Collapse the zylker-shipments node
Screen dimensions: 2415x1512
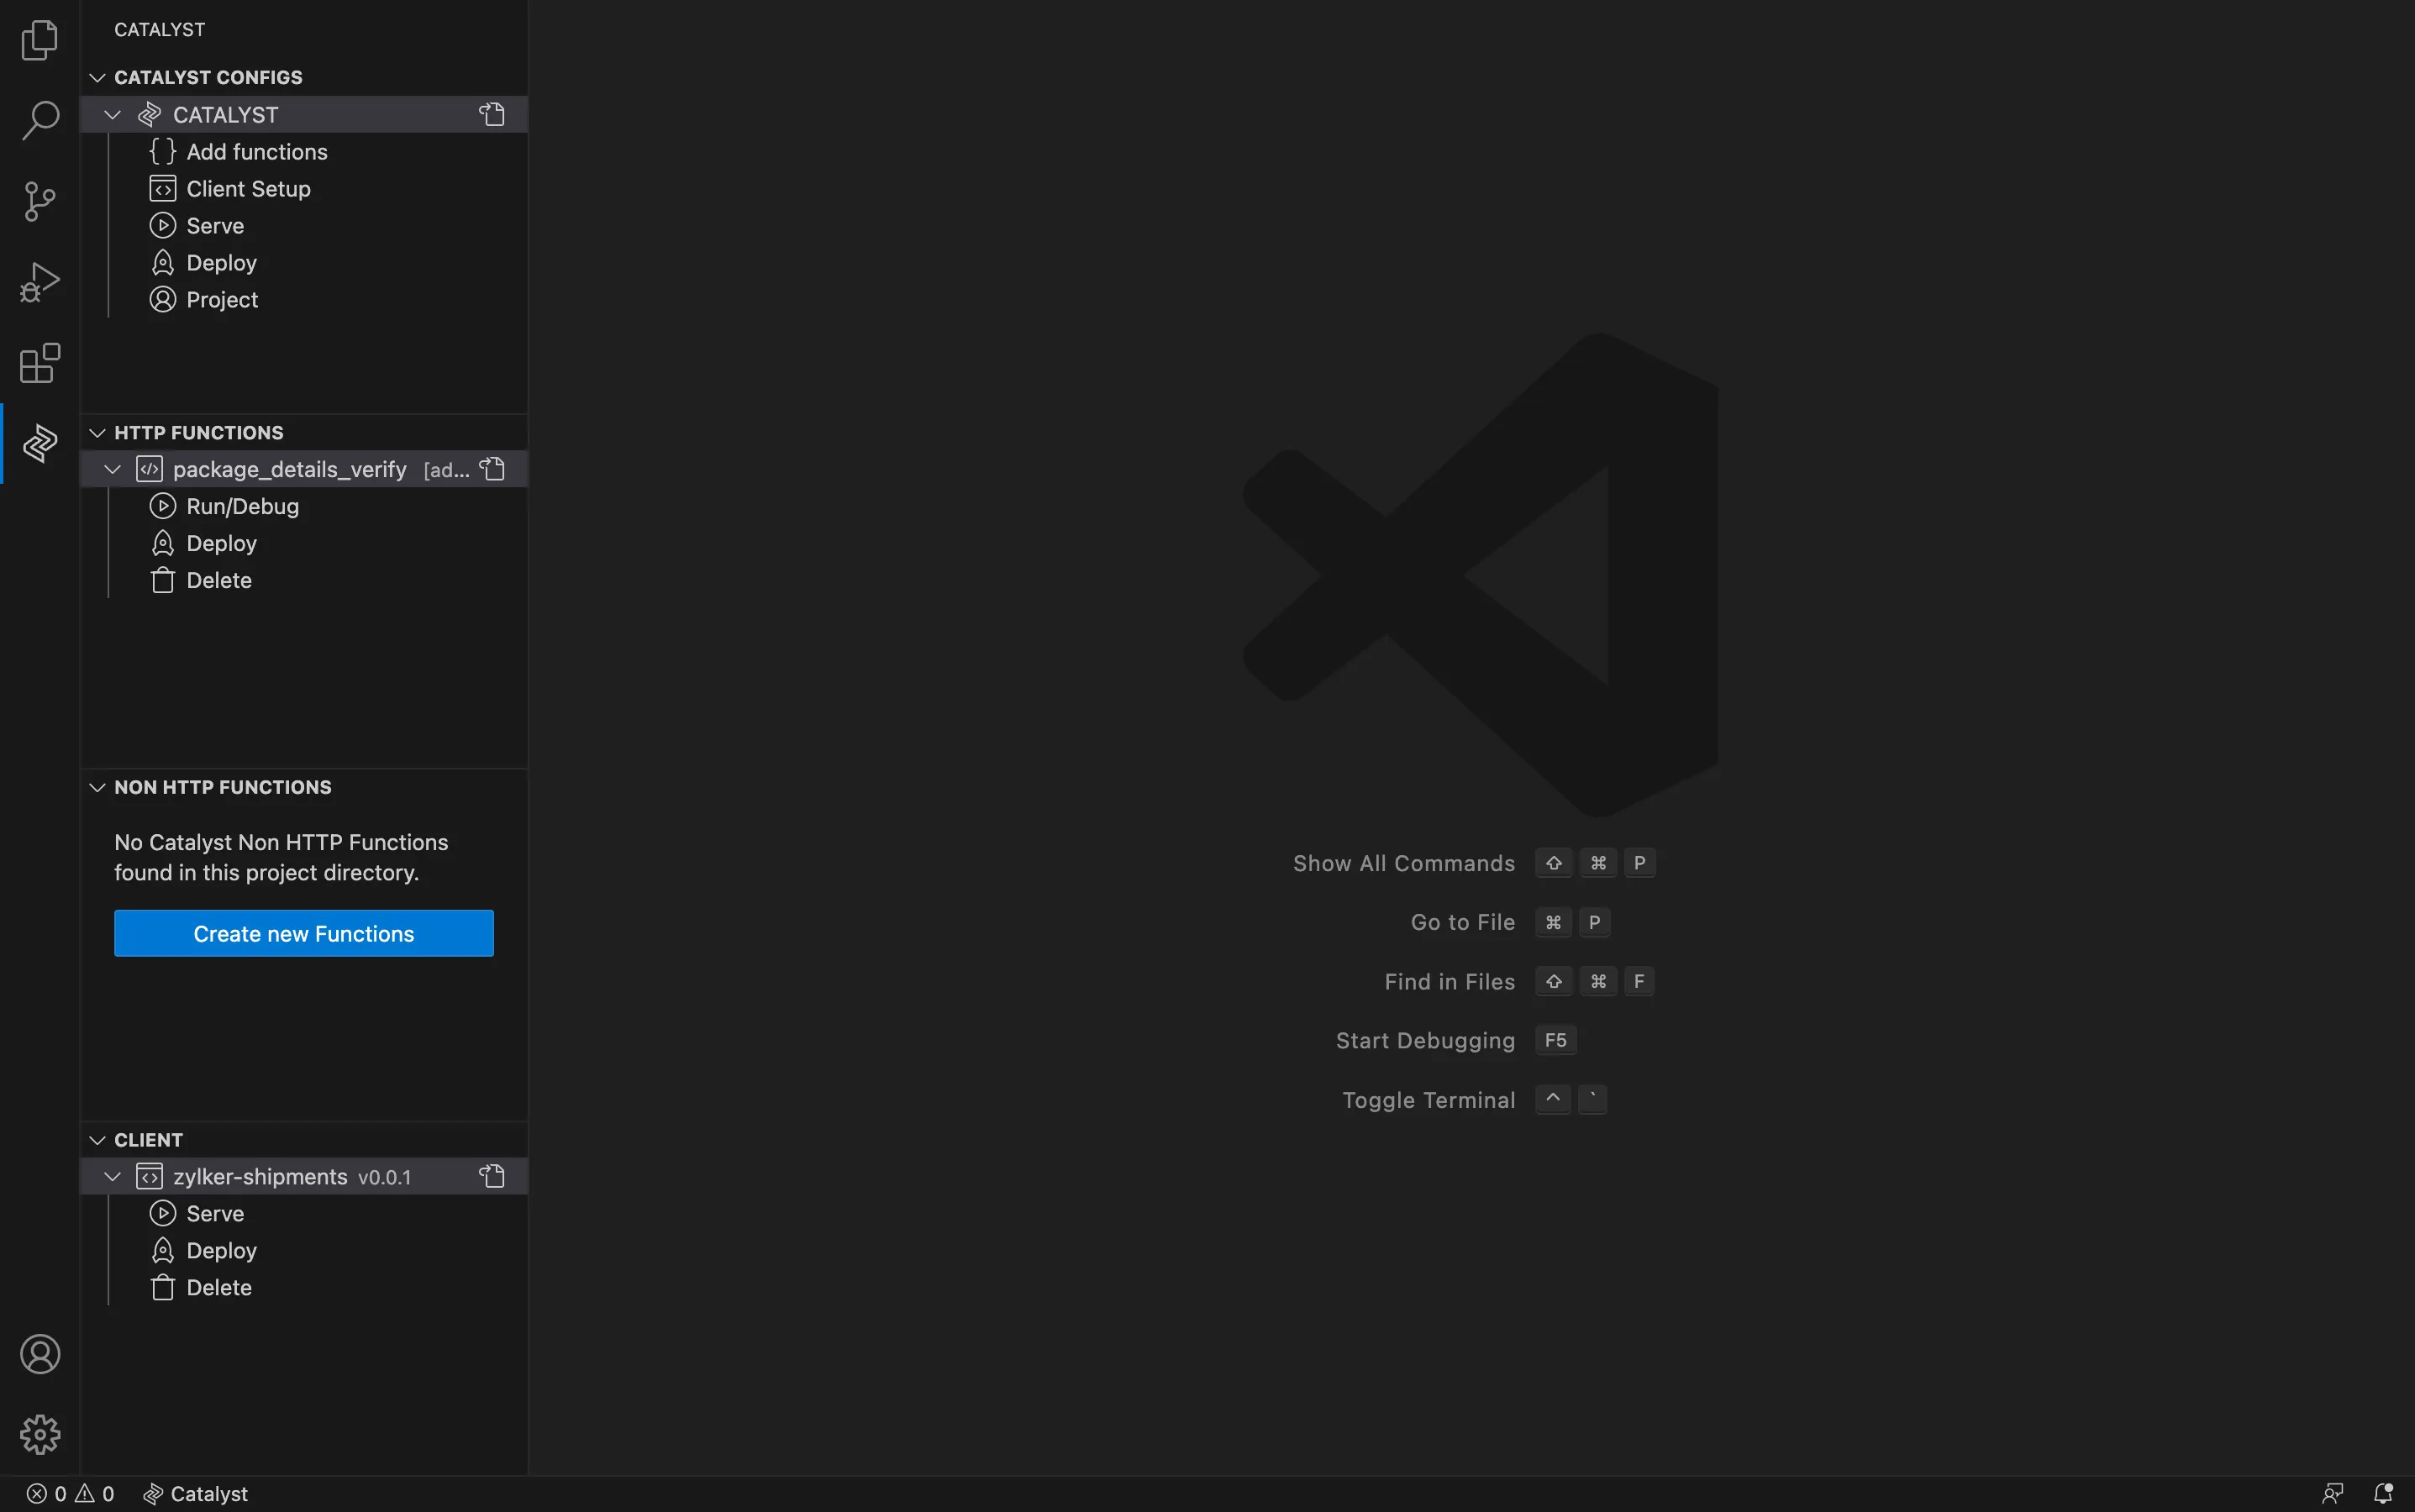pos(113,1176)
